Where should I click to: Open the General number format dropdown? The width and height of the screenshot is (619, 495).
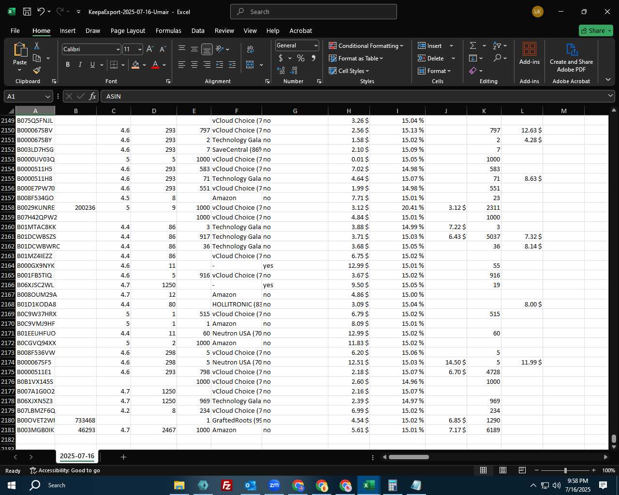tap(316, 45)
